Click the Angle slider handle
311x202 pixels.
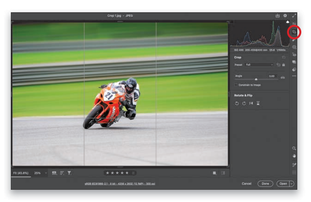coord(256,79)
